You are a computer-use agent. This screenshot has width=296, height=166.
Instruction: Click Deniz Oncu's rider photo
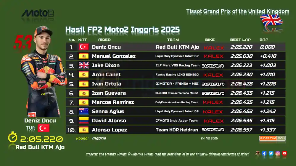[44, 71]
